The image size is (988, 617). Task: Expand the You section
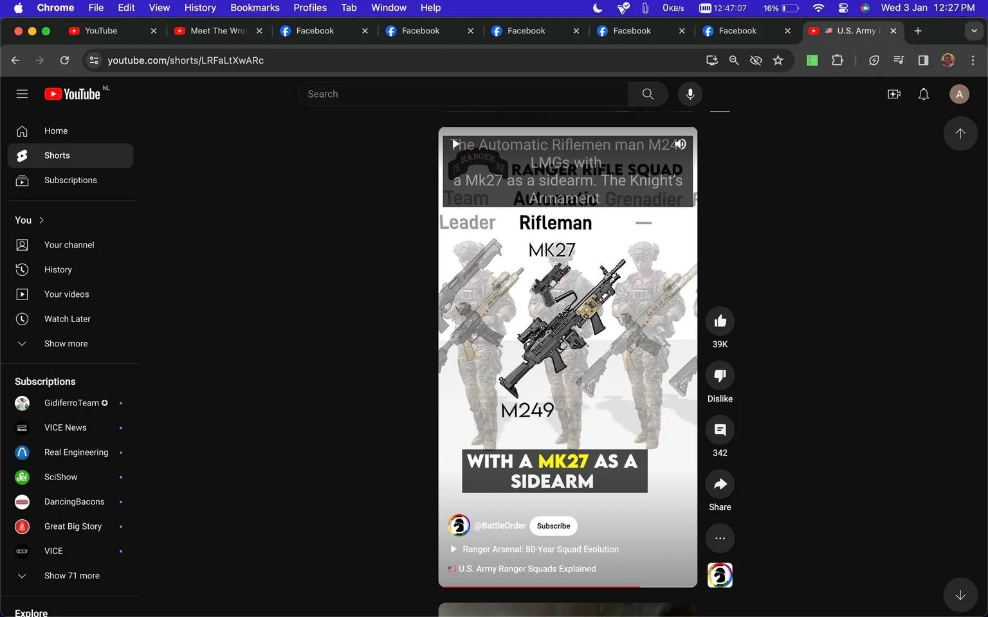(x=30, y=220)
